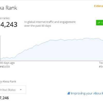Click the orange Estimate link at top right

point(99,6)
